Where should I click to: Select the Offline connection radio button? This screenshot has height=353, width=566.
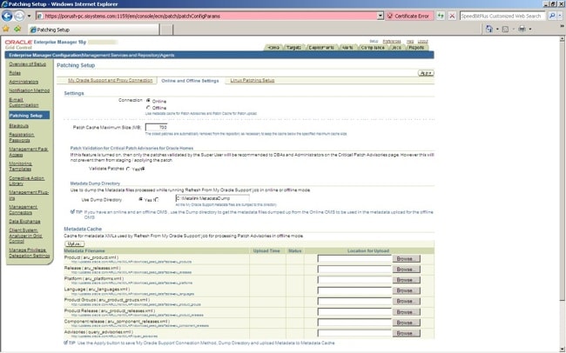(148, 108)
